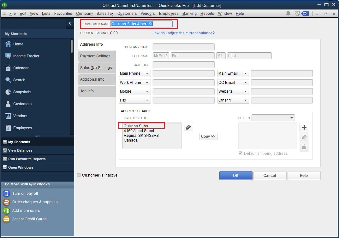
Task: Edit the Ship To address pencil
Action: click(304, 137)
